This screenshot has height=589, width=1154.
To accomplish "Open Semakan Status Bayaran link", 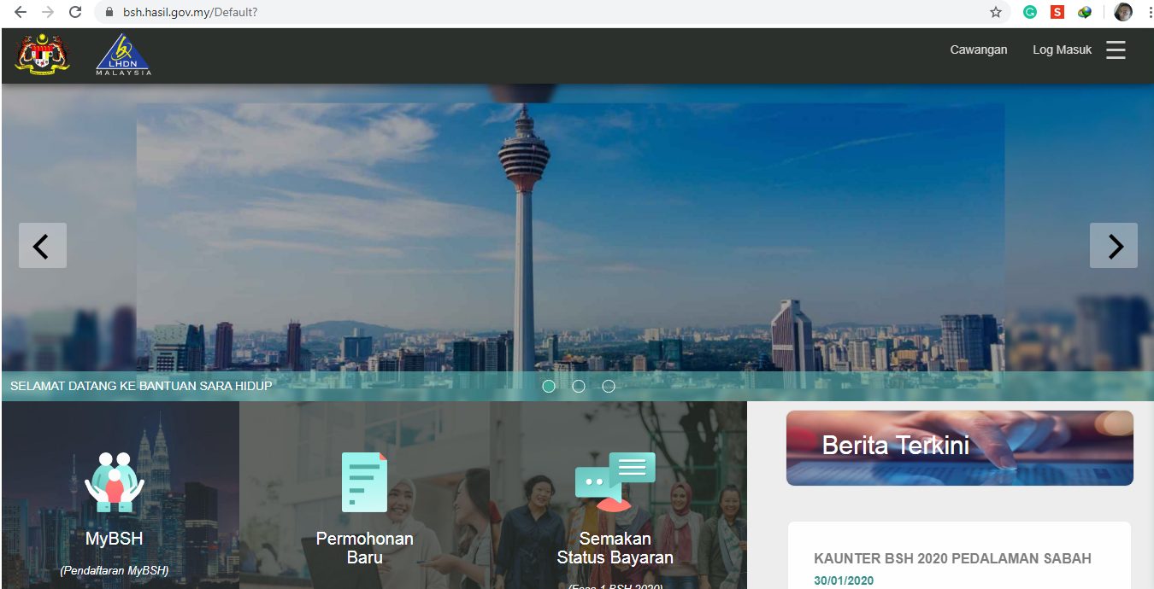I will (615, 548).
